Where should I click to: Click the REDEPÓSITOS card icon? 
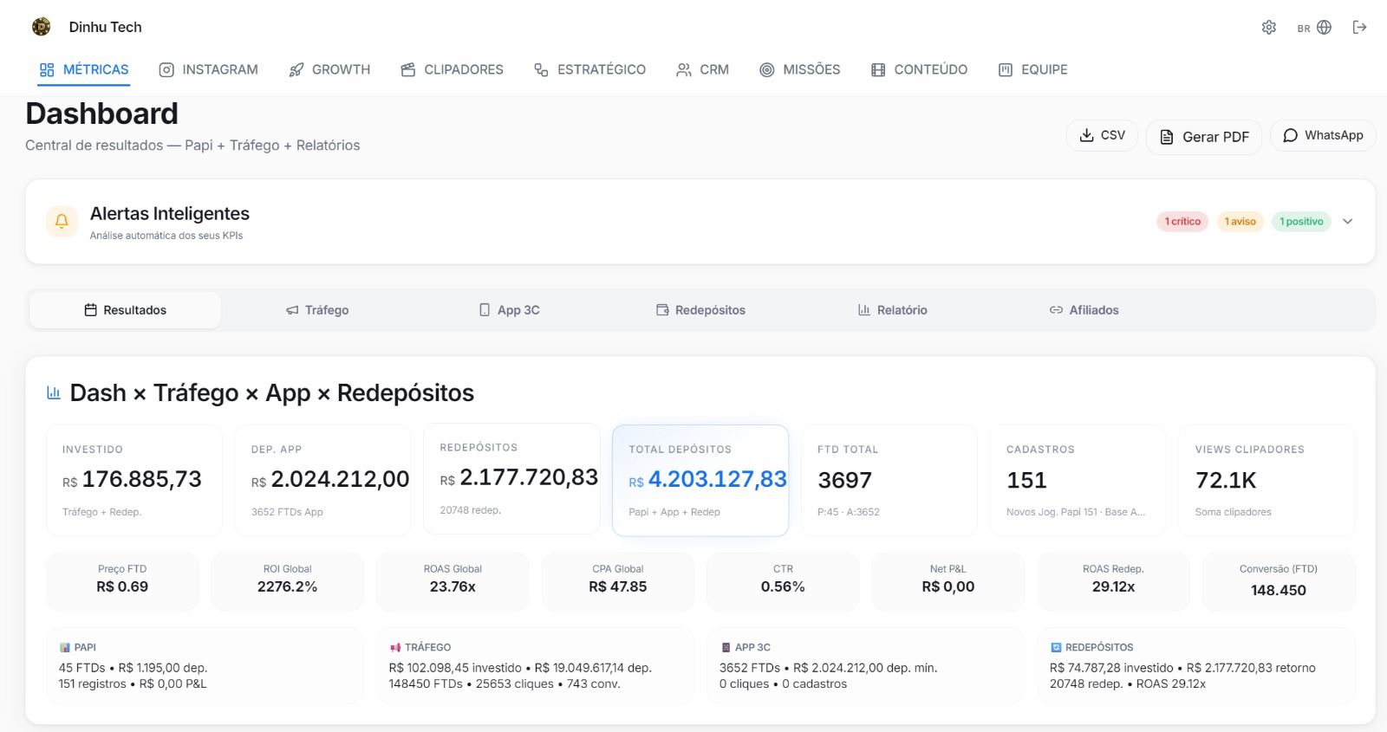[x=1056, y=647]
